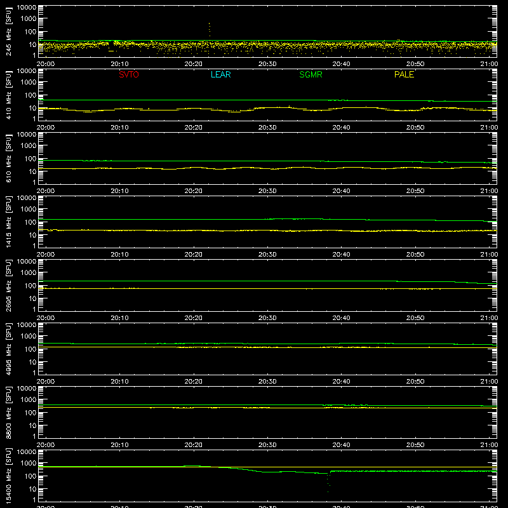This screenshot has width=508, height=508.
Task: Click 20:10 time label under 245 MHz panel
Action: point(119,64)
